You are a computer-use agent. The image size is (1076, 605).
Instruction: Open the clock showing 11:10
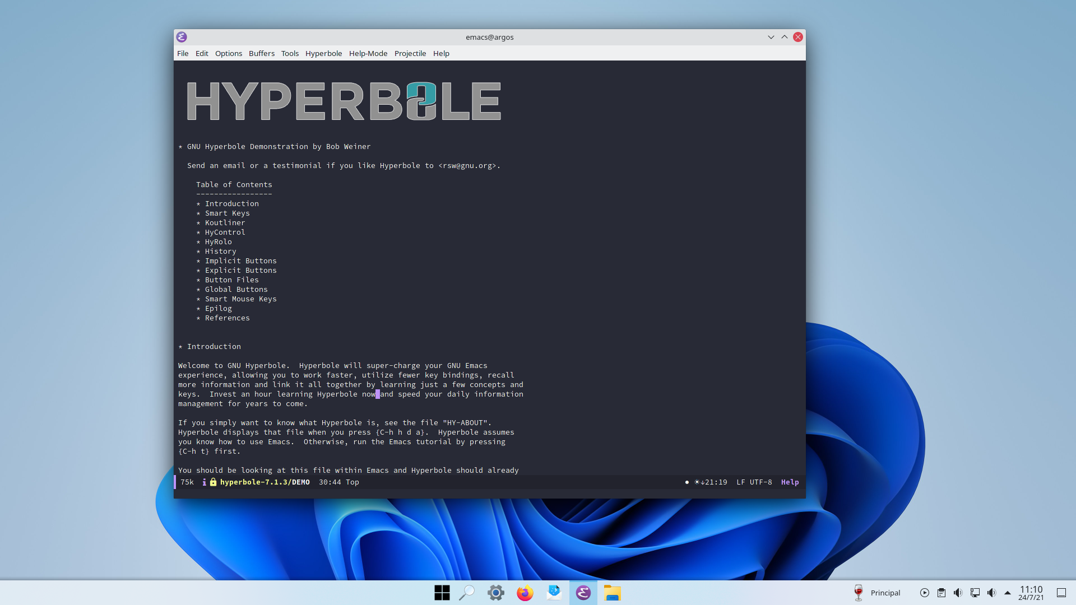1031,593
